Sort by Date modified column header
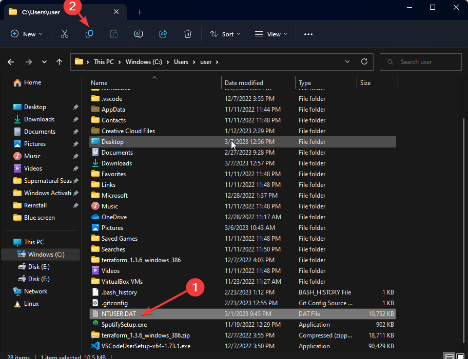468x359 pixels. tap(258, 83)
